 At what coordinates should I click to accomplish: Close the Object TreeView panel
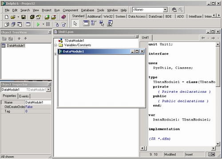[50, 32]
